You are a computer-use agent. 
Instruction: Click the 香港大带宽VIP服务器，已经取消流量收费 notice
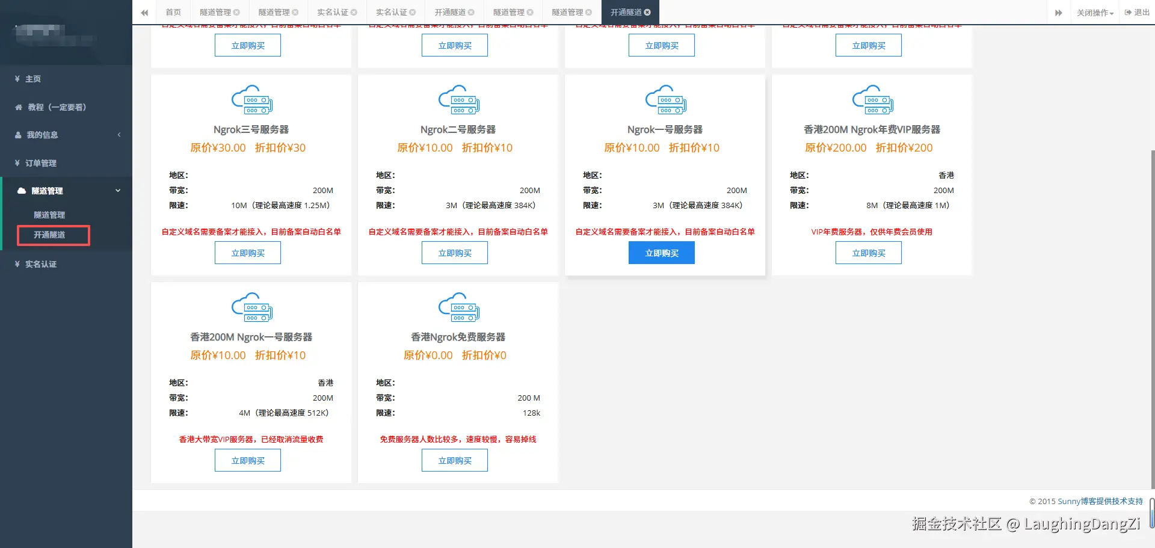click(x=251, y=439)
